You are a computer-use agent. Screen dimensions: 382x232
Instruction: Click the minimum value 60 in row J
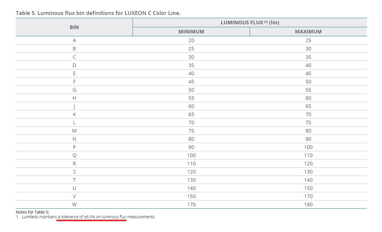click(191, 106)
